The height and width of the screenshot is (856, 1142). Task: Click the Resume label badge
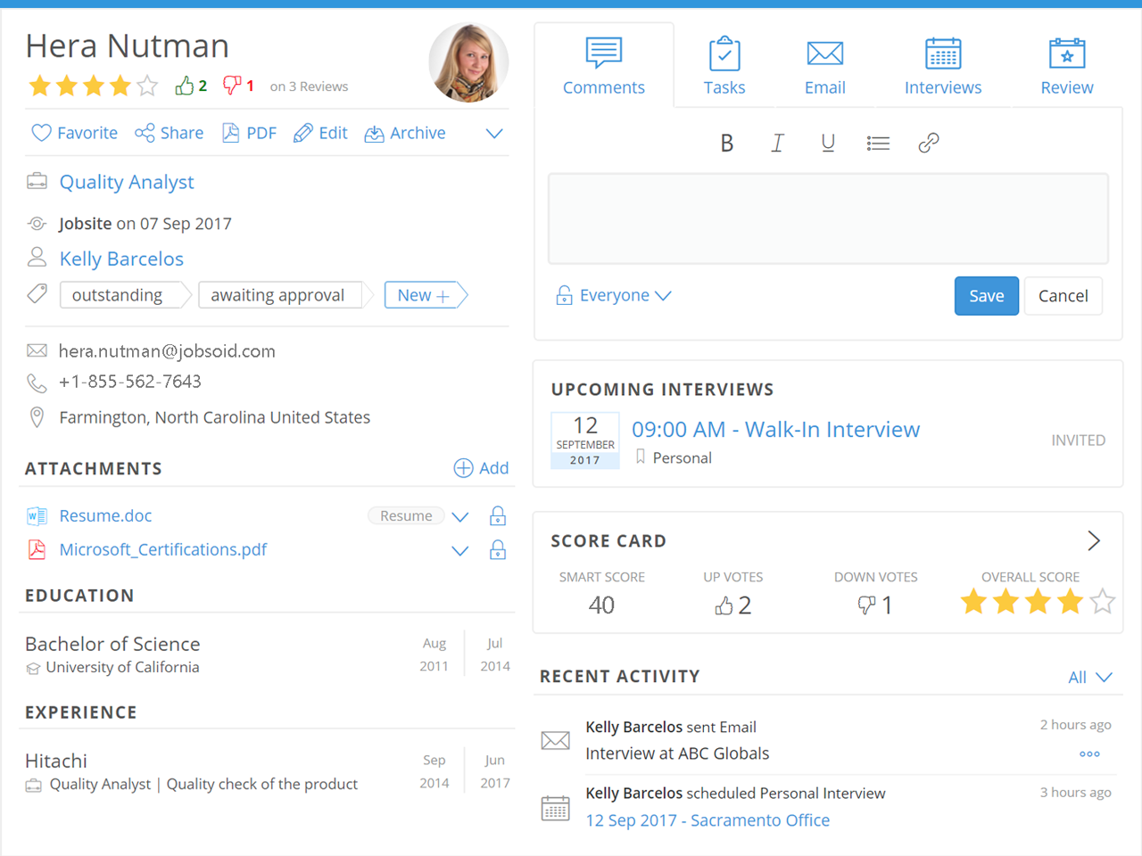click(x=406, y=515)
